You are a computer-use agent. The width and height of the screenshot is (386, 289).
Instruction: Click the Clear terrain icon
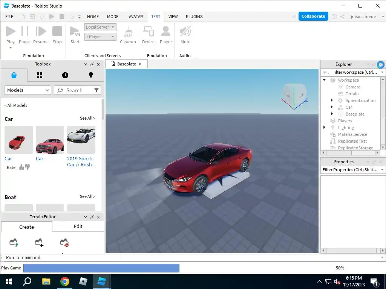[x=64, y=243]
